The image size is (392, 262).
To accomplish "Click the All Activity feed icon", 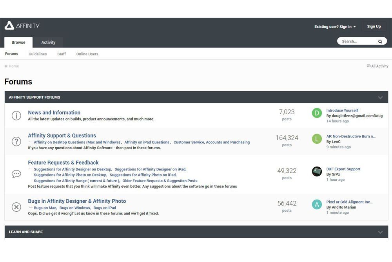I will [x=368, y=66].
